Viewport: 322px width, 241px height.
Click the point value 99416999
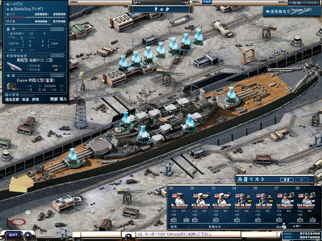click(x=309, y=237)
